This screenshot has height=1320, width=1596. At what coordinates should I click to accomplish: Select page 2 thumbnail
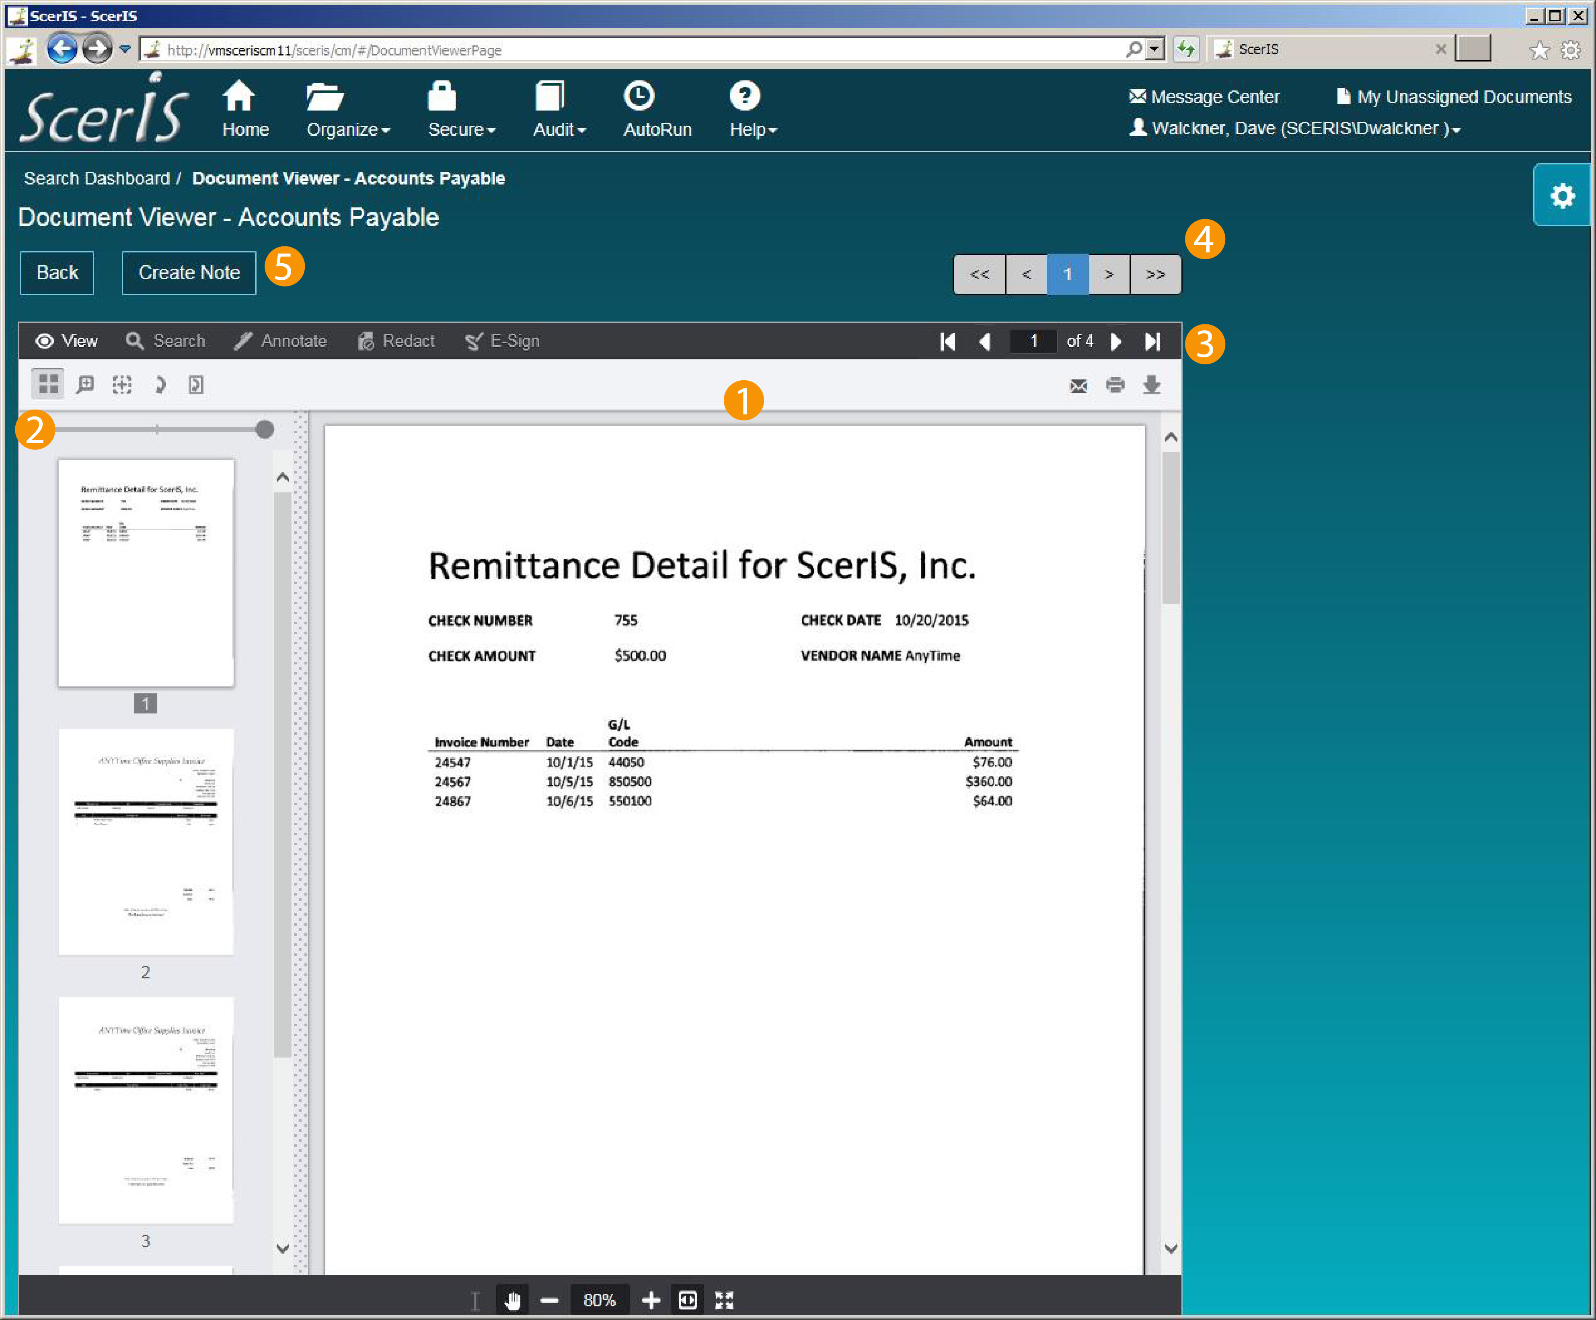(146, 842)
